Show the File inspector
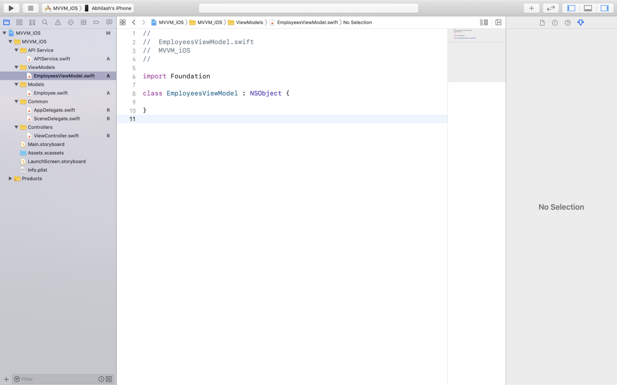This screenshot has height=385, width=617. tap(542, 23)
